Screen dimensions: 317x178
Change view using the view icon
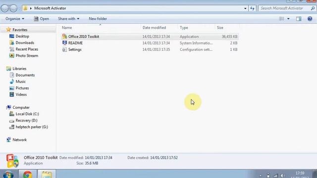[x=282, y=19]
